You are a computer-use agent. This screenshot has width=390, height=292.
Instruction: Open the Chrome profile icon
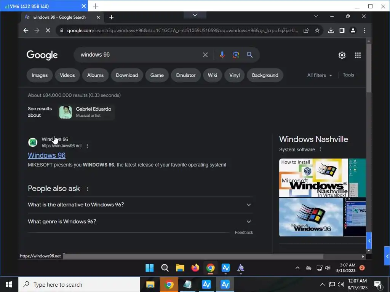coord(353,30)
